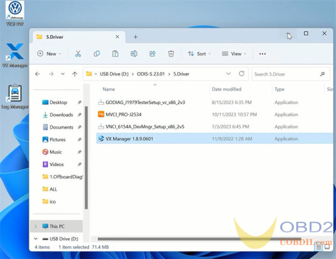
Task: Click the Rename icon in toolbar
Action: tap(134, 54)
